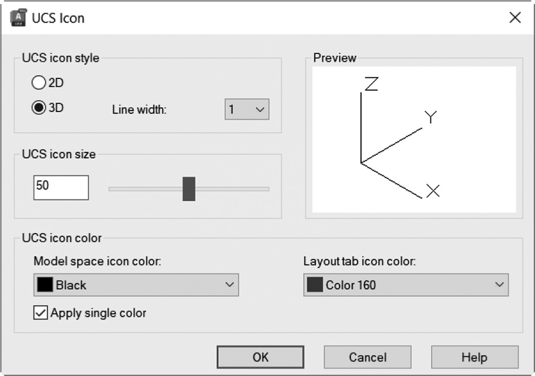Click the UCS icon preview image
The height and width of the screenshot is (376, 535).
414,140
